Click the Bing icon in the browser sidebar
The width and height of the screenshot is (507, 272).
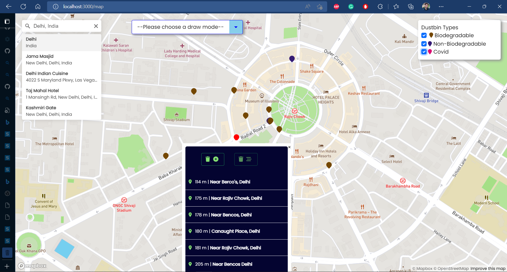pos(7,122)
